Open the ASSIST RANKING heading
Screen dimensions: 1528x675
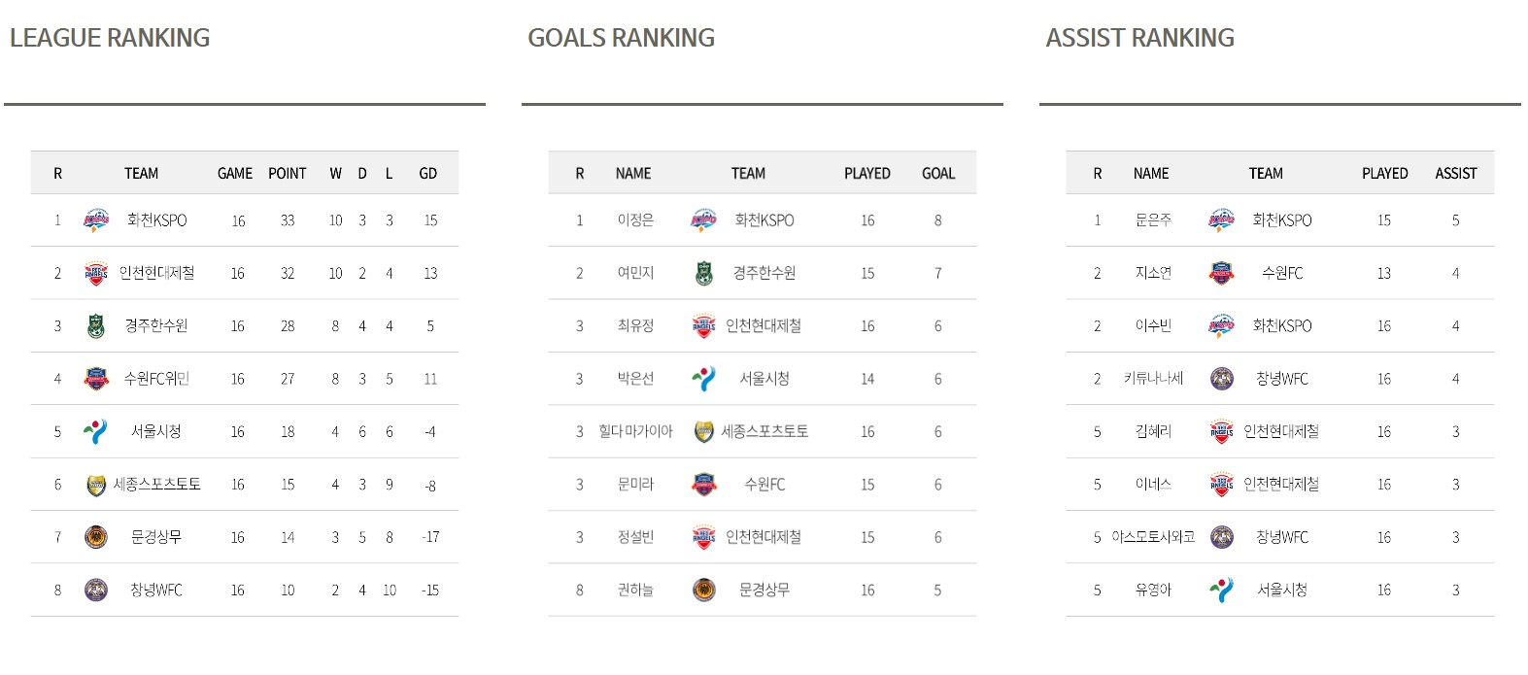tap(1139, 38)
